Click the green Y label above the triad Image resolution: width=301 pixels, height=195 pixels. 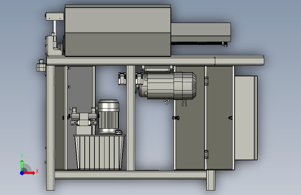[x=22, y=156]
